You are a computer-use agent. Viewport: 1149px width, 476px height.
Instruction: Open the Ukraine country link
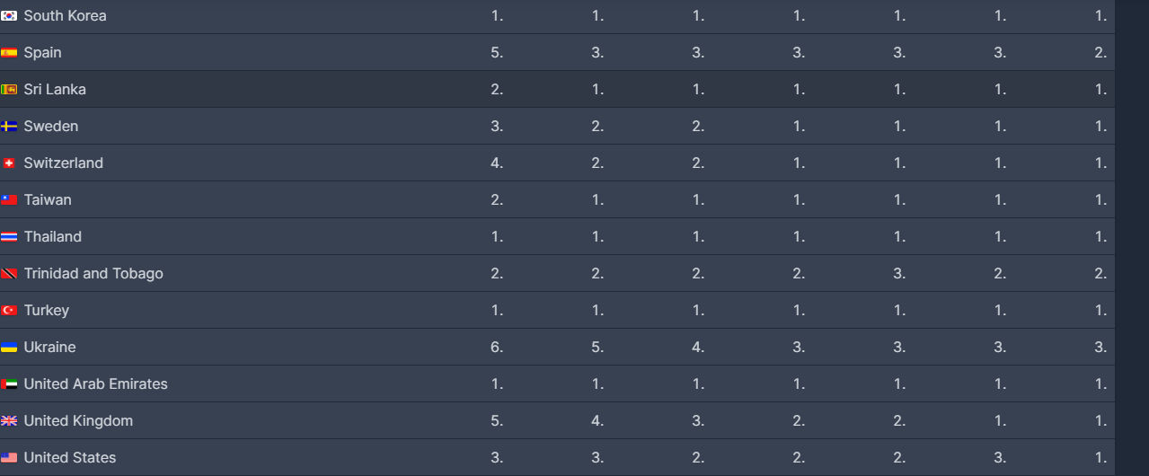pyautogui.click(x=49, y=348)
